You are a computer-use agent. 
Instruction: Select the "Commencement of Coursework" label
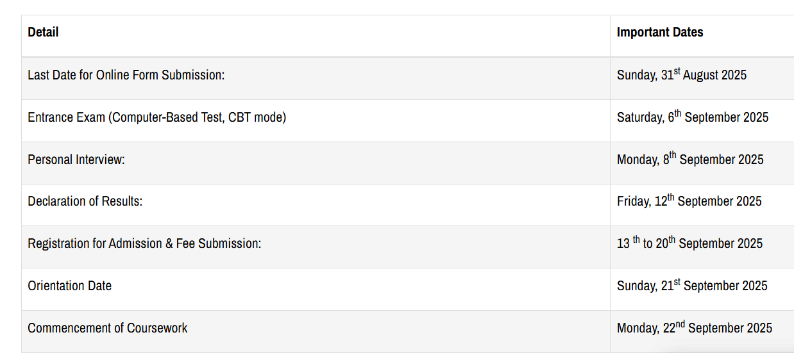[x=108, y=328]
